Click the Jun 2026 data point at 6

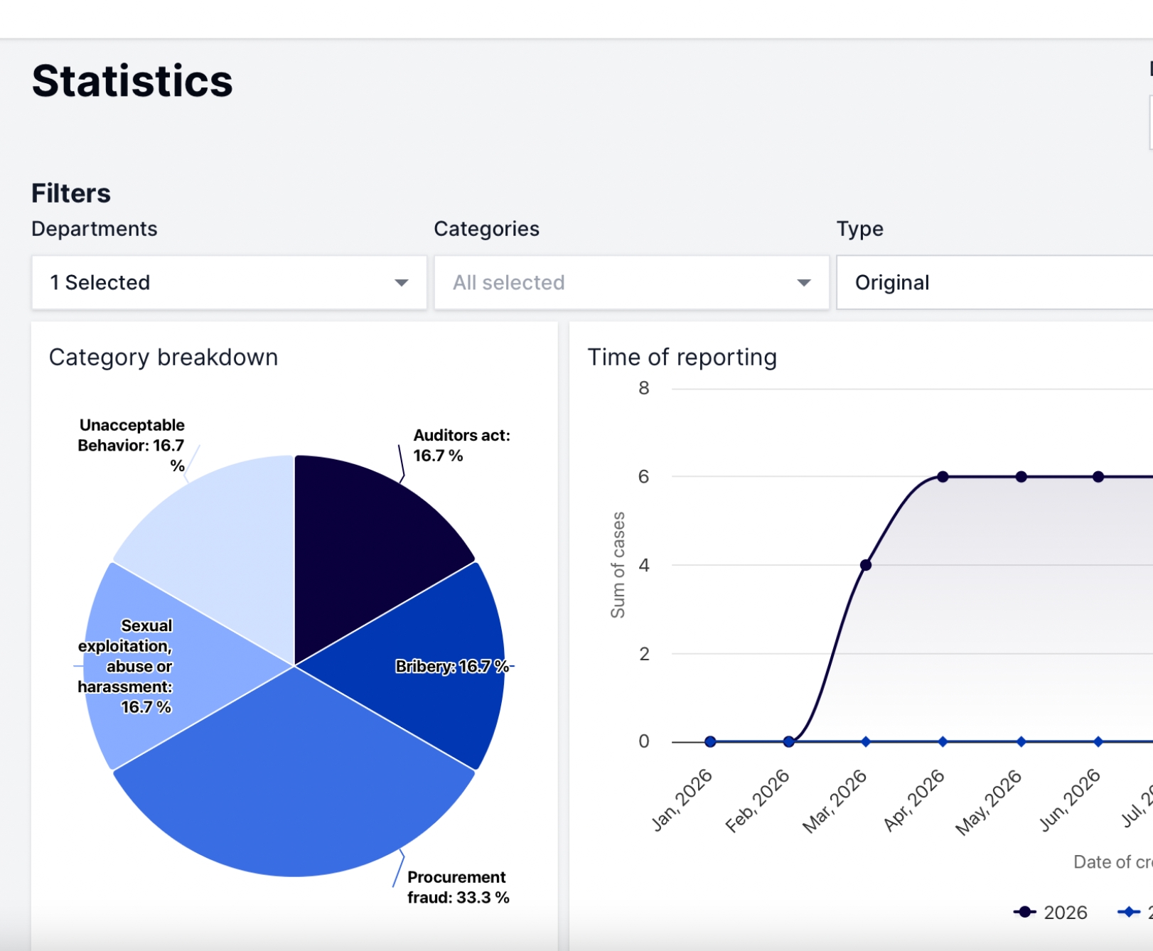tap(1098, 477)
